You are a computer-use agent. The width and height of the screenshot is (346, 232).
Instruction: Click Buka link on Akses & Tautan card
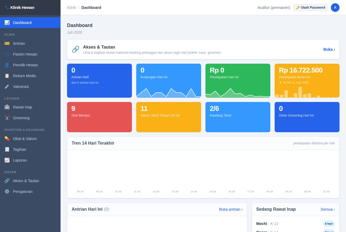pos(329,49)
